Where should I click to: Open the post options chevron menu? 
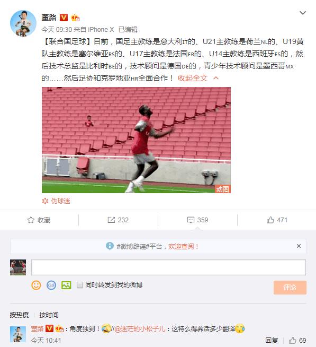(x=303, y=13)
